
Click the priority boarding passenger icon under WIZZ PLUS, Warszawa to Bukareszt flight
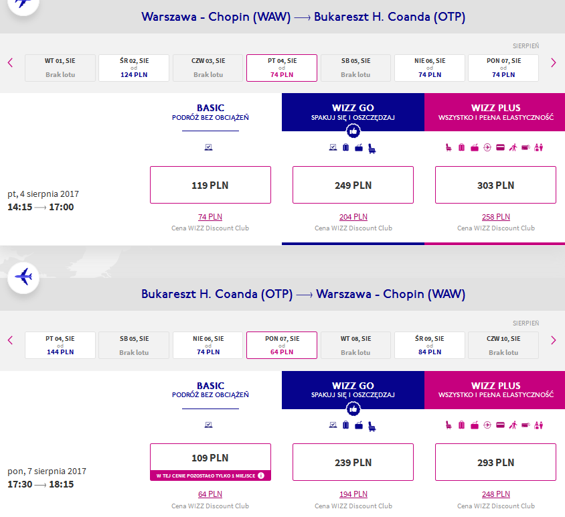pyautogui.click(x=513, y=147)
